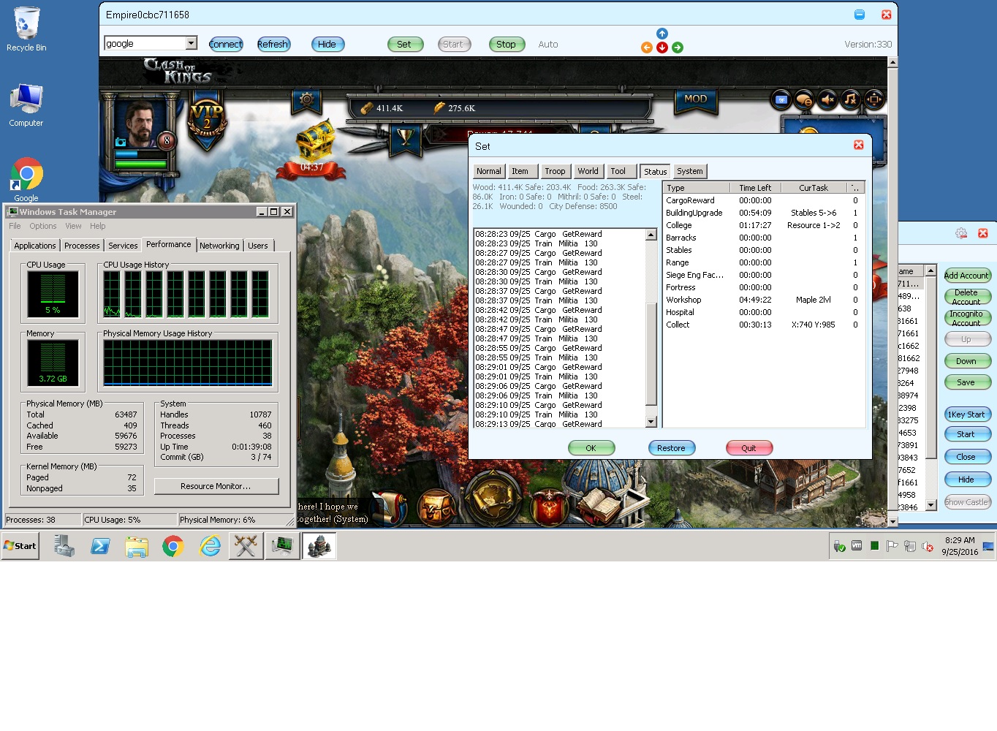Click the blue up arrow navigation icon
This screenshot has width=997, height=731.
point(661,34)
